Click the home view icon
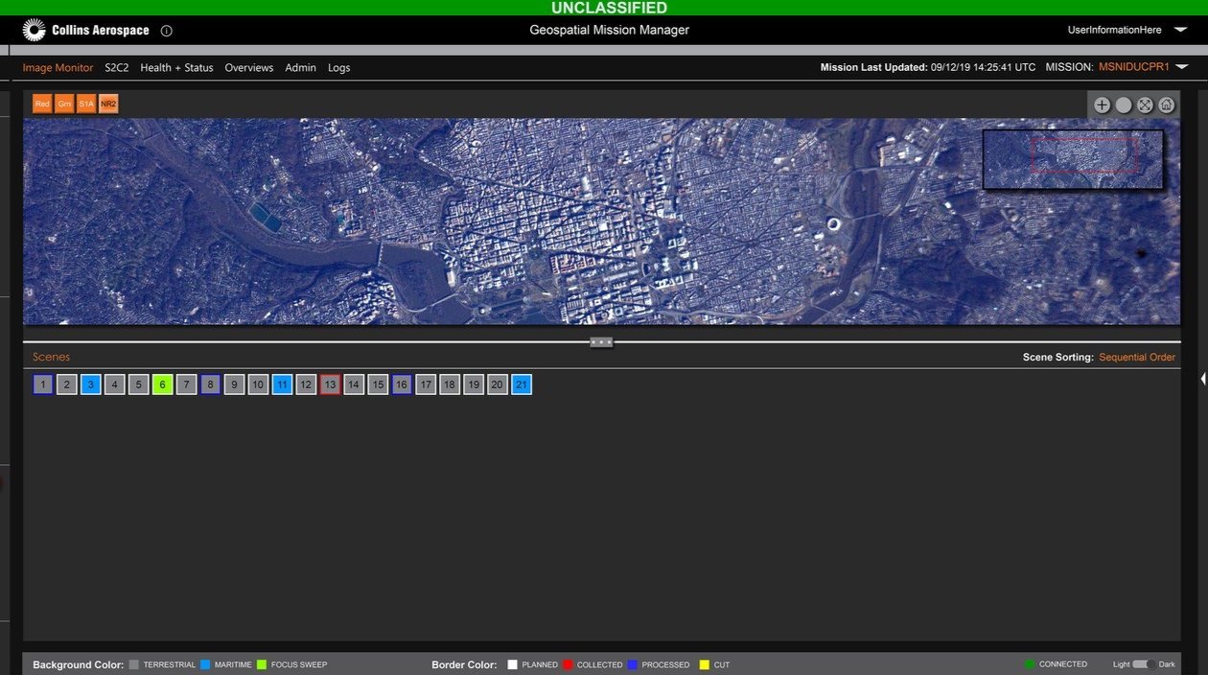 [x=1167, y=105]
